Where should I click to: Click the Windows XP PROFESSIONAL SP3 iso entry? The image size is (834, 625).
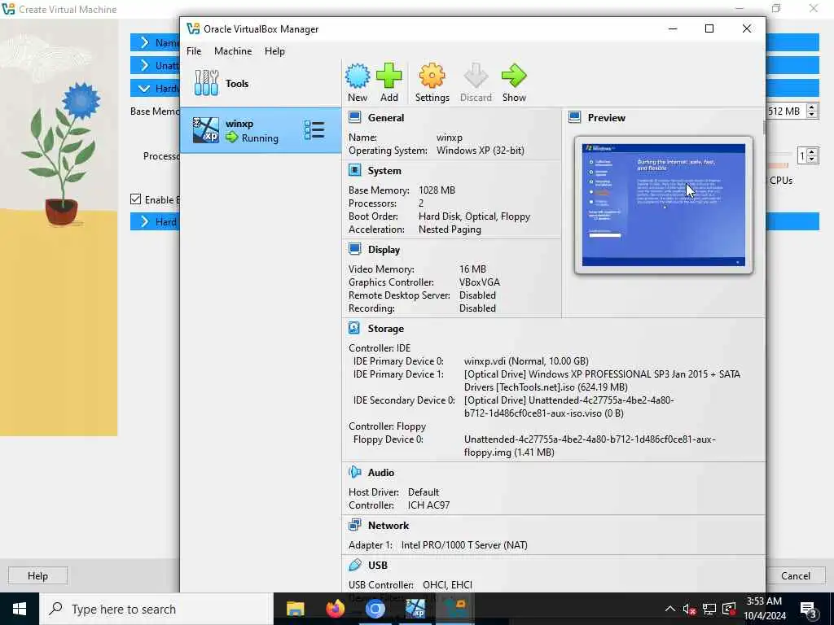pos(602,381)
